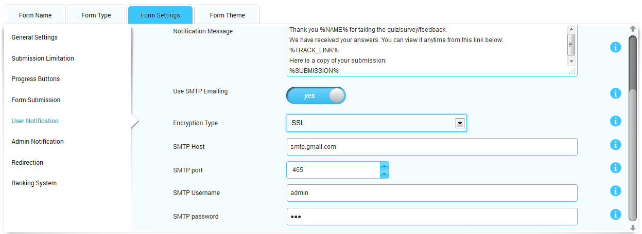Open General Settings section
The image size is (642, 234).
(34, 37)
